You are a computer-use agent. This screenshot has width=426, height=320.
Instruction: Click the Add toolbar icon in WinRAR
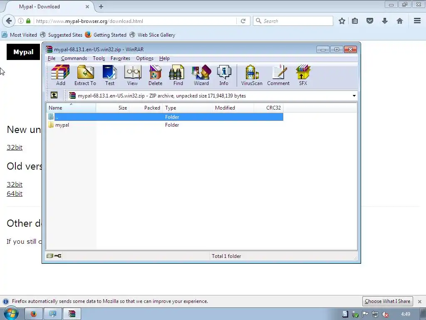point(60,75)
